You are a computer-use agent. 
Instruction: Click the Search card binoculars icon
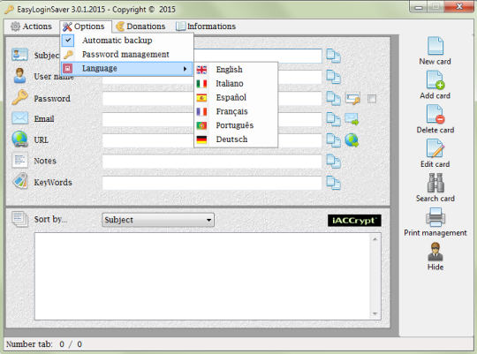point(435,183)
